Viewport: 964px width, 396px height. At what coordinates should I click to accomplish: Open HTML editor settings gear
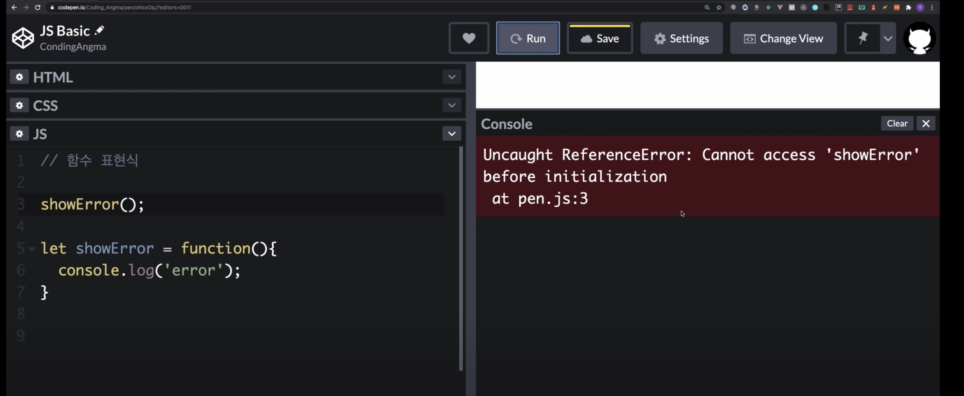19,77
